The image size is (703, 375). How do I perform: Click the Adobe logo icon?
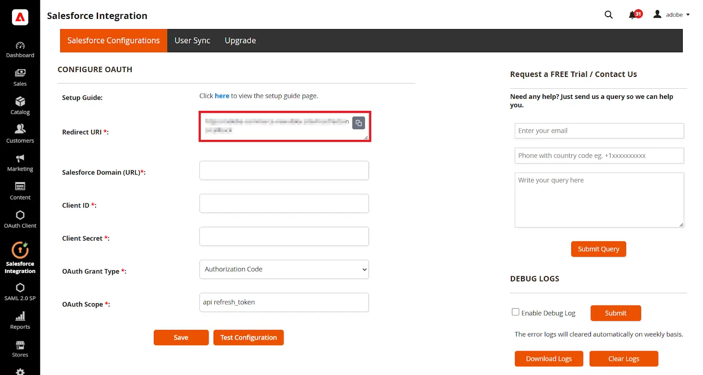pyautogui.click(x=20, y=17)
